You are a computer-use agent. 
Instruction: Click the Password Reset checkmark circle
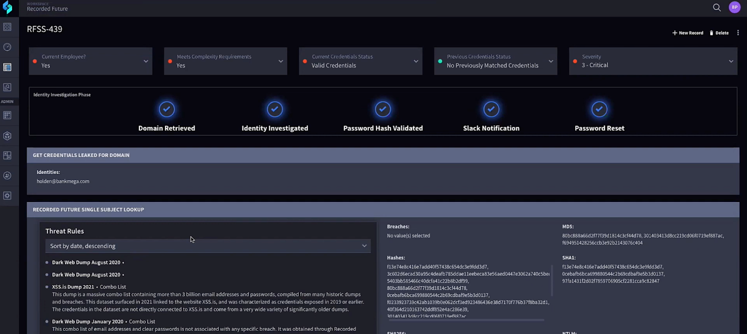[599, 109]
